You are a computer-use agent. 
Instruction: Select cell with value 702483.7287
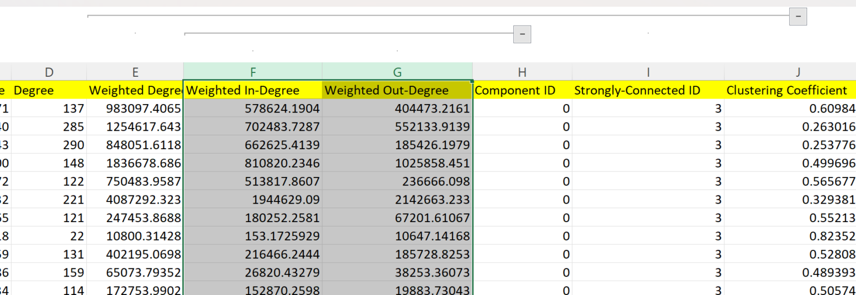coord(253,126)
